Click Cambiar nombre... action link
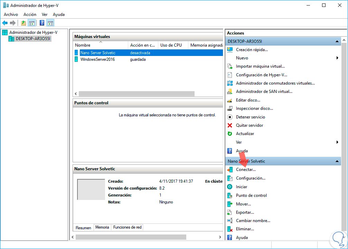348x249 pixels. (x=253, y=221)
